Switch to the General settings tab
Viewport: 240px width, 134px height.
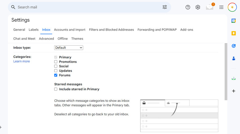click(19, 30)
